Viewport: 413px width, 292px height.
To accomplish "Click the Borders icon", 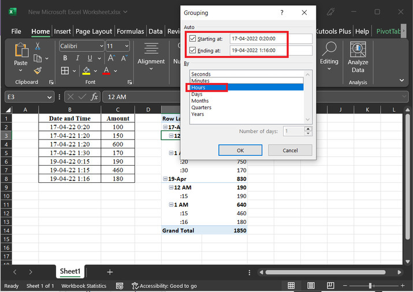I will coord(65,71).
